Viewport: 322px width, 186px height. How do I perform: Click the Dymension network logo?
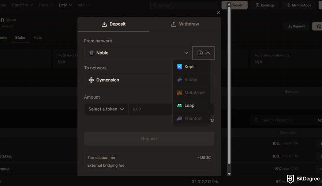coord(91,80)
